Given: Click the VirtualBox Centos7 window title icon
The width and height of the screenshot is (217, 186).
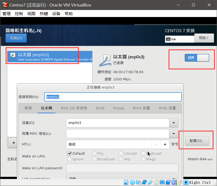Looking at the screenshot, I should [x=5, y=5].
